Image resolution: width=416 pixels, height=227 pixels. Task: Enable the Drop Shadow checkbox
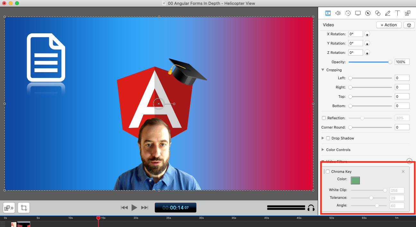328,138
